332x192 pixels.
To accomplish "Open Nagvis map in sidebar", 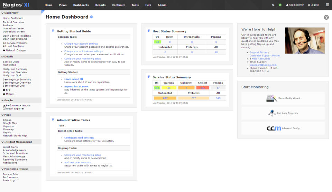I will click(x=7, y=133).
